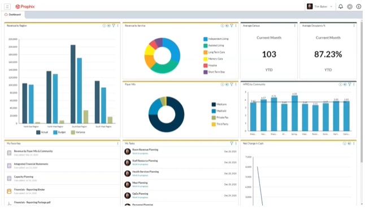365x210 pixels.
Task: Click the 87.23% occupancy value
Action: coord(328,54)
